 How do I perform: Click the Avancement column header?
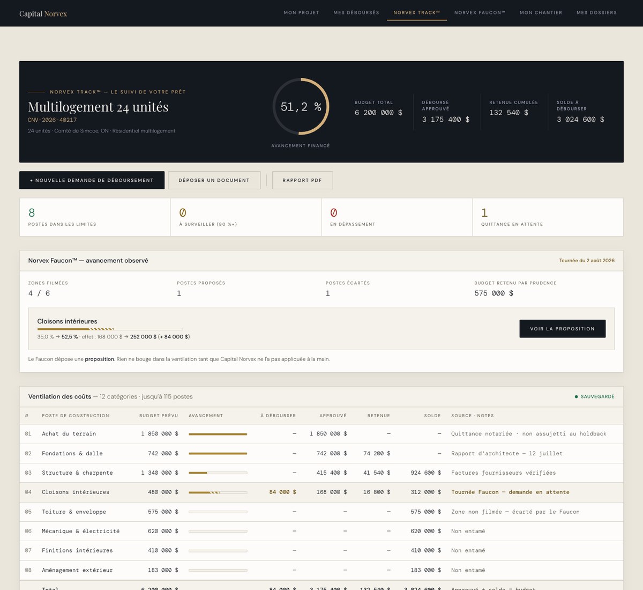(x=206, y=416)
